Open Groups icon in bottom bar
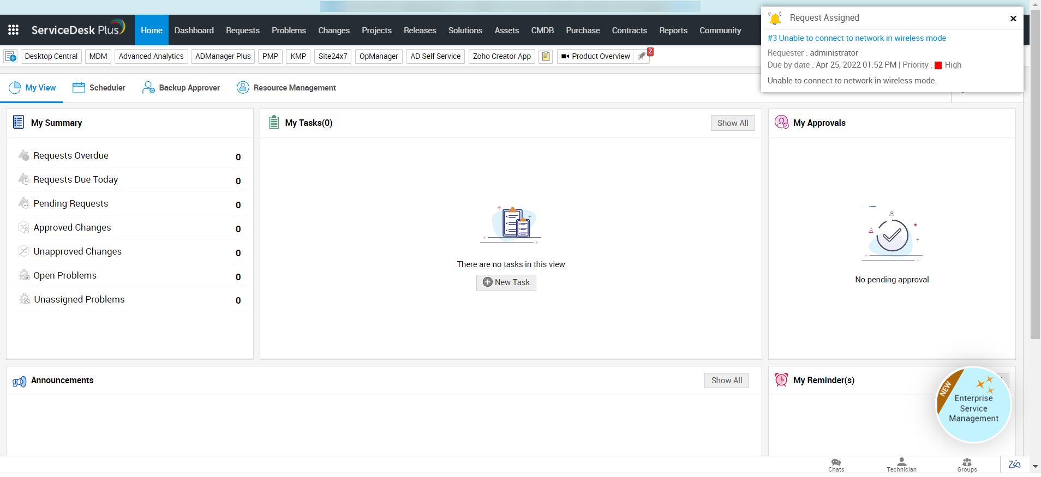The height and width of the screenshot is (477, 1041). [x=967, y=465]
